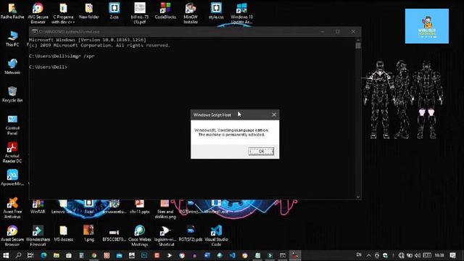Open Microsoft Edge from taskbar
This screenshot has width=464, height=261.
tap(43, 255)
